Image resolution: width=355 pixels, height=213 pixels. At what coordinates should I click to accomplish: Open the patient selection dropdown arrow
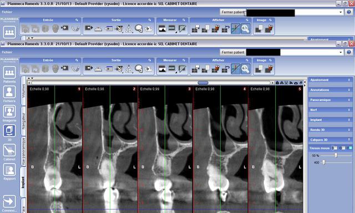[341, 52]
